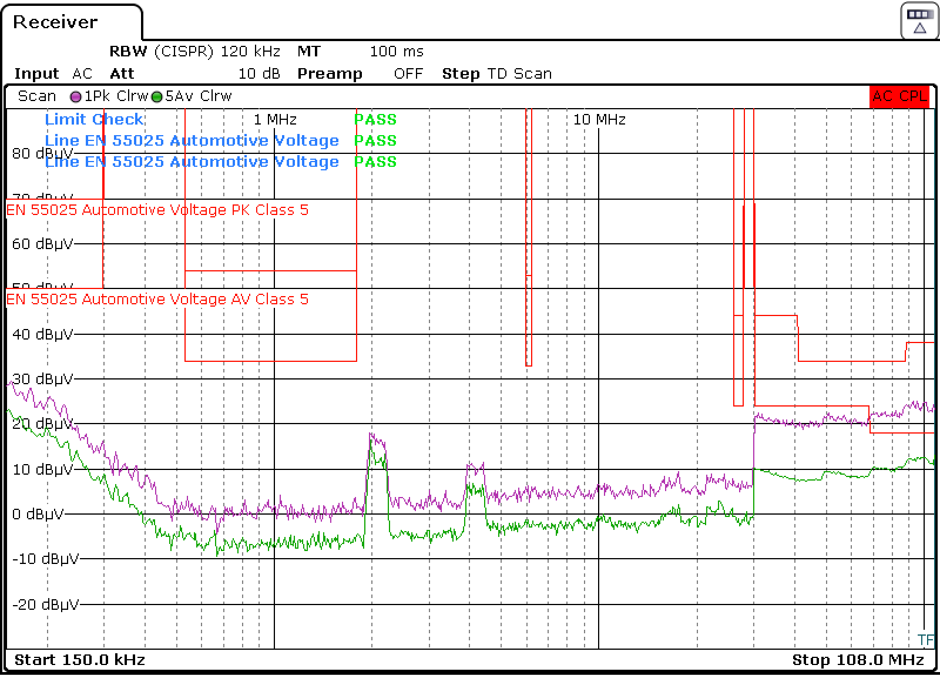The image size is (940, 675).
Task: Click the Start 150.0 kHz frequency field
Action: (79, 660)
